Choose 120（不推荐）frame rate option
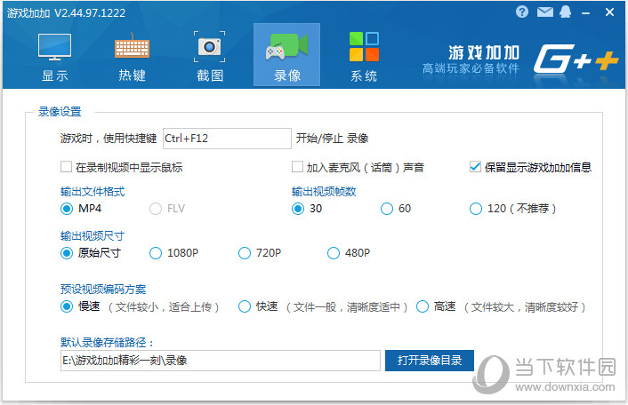The width and height of the screenshot is (628, 405). click(x=475, y=209)
